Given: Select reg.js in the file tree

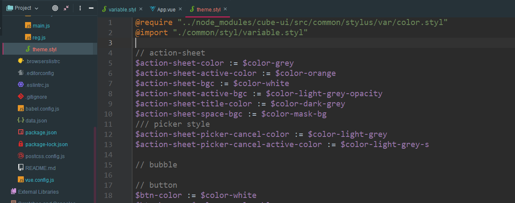Looking at the screenshot, I should [39, 38].
